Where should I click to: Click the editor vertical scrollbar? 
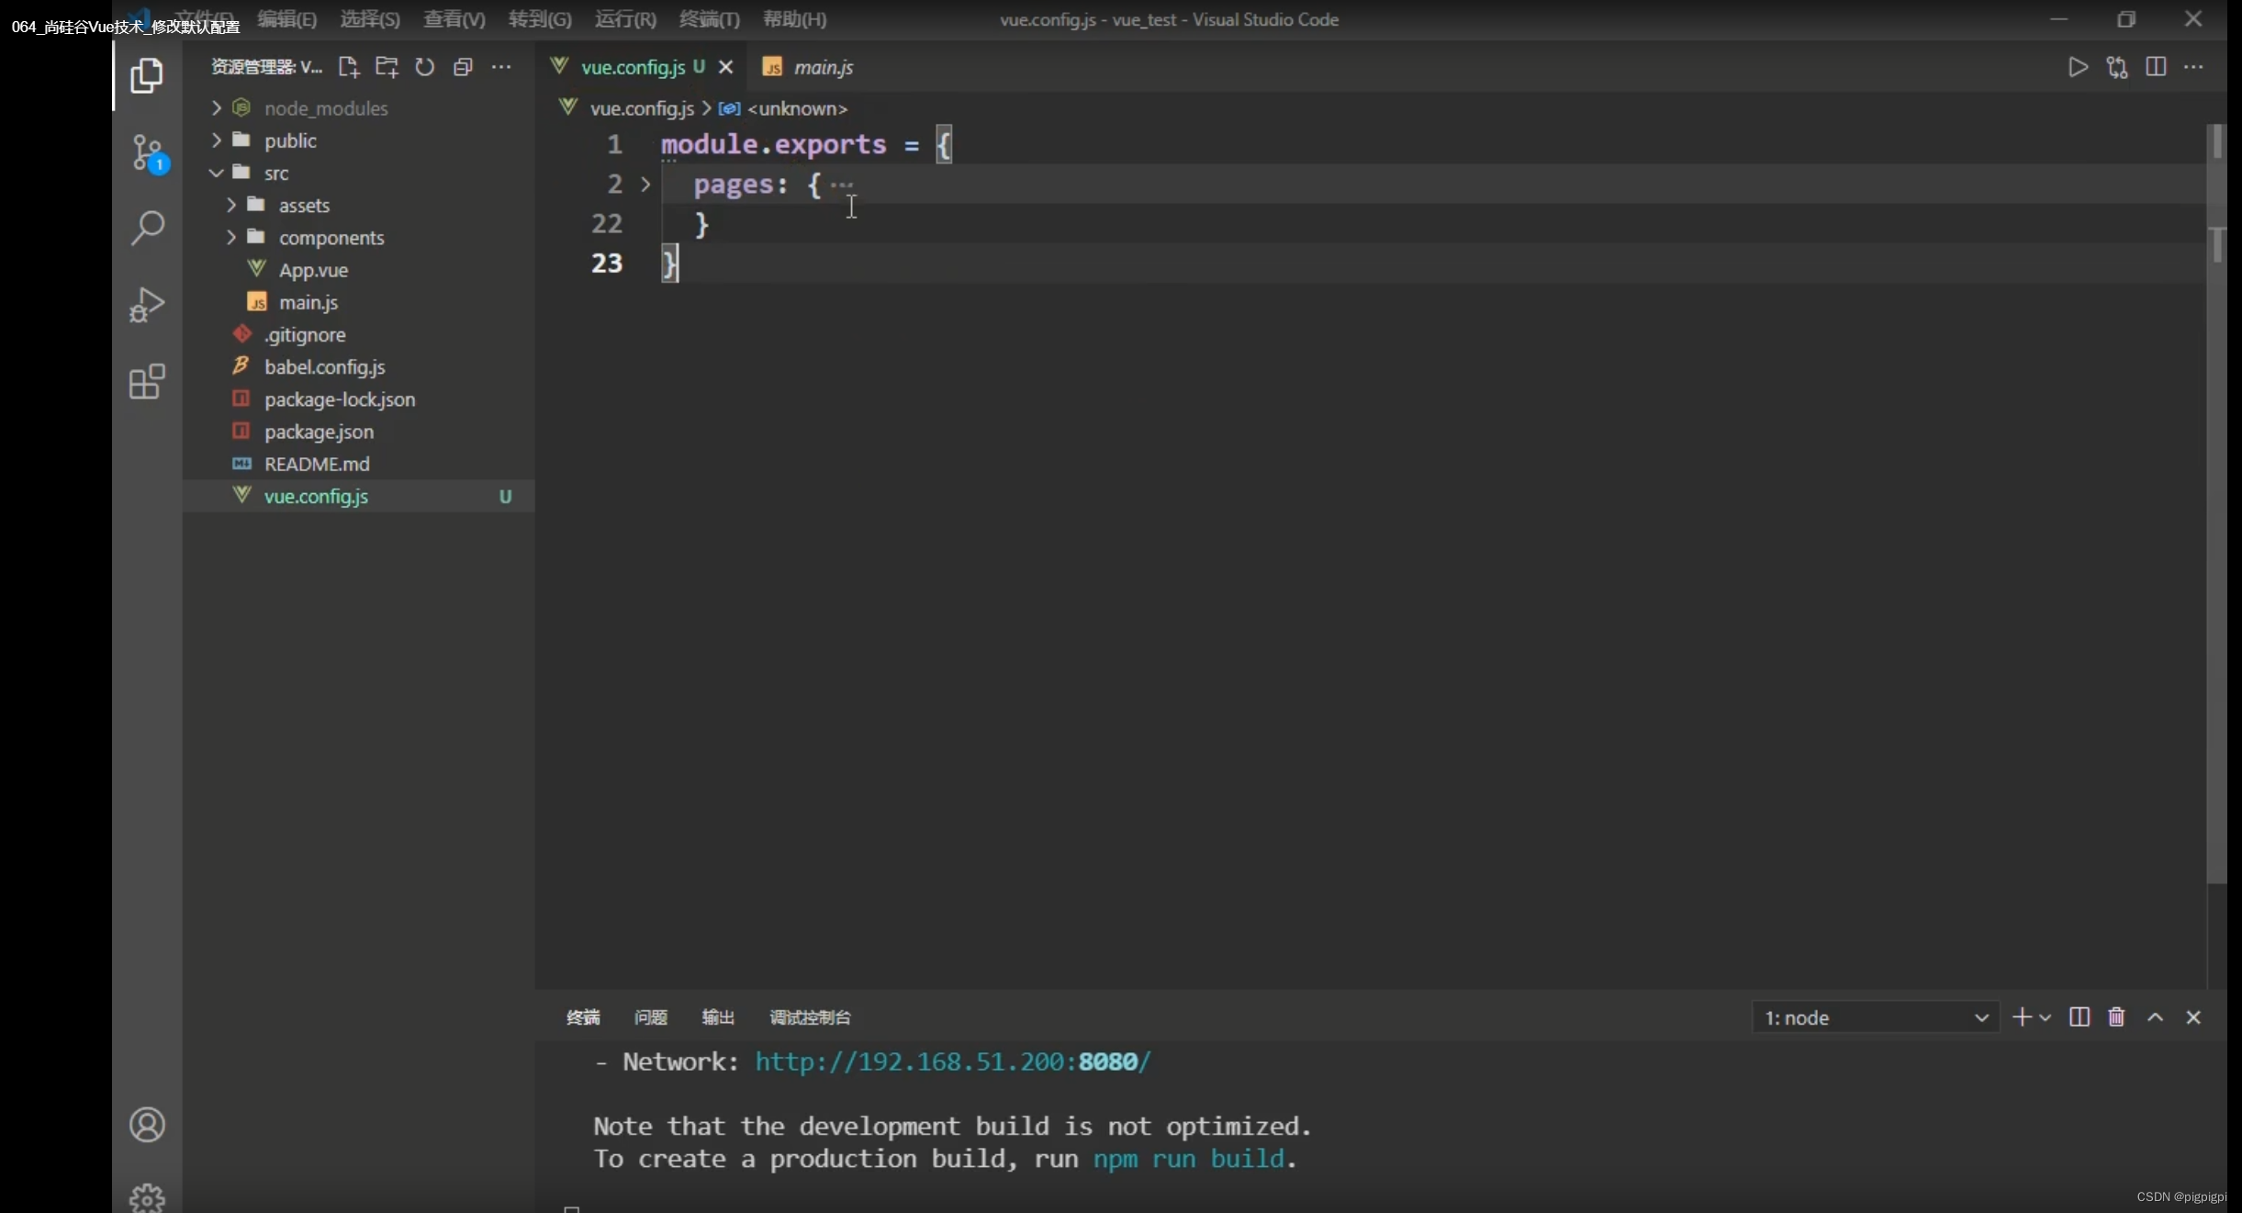(x=2216, y=503)
